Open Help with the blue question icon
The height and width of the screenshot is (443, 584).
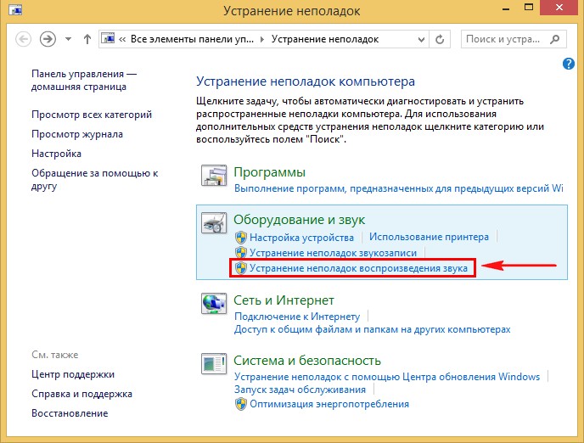569,64
